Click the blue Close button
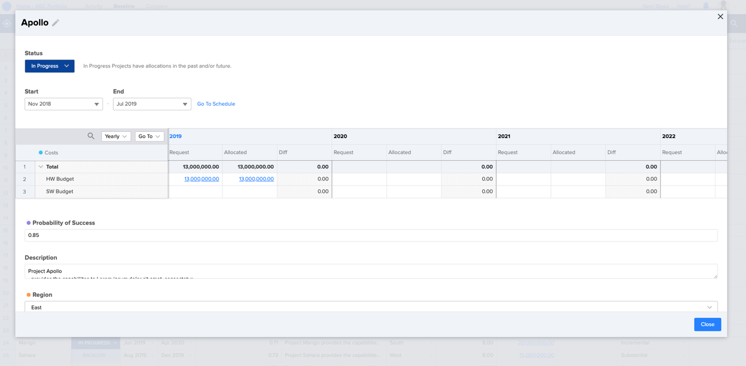 pos(707,325)
